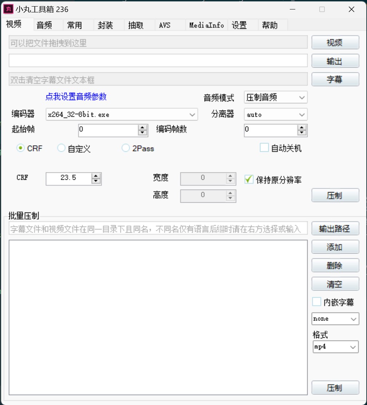Screen dimensions: 367x405
Task: Decrease the CRF value with down arrow
Action: point(96,181)
